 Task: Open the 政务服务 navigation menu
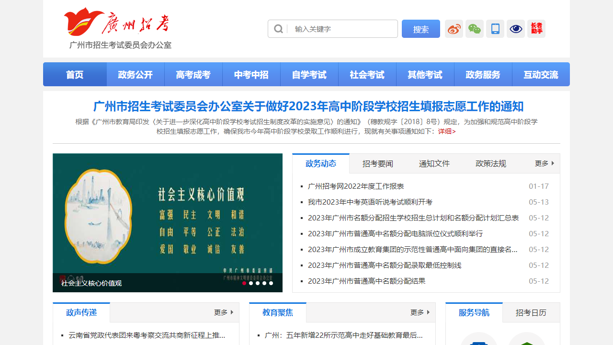(483, 74)
